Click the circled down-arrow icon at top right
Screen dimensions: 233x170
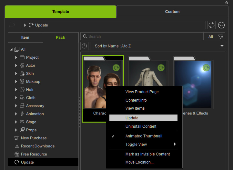point(221,25)
